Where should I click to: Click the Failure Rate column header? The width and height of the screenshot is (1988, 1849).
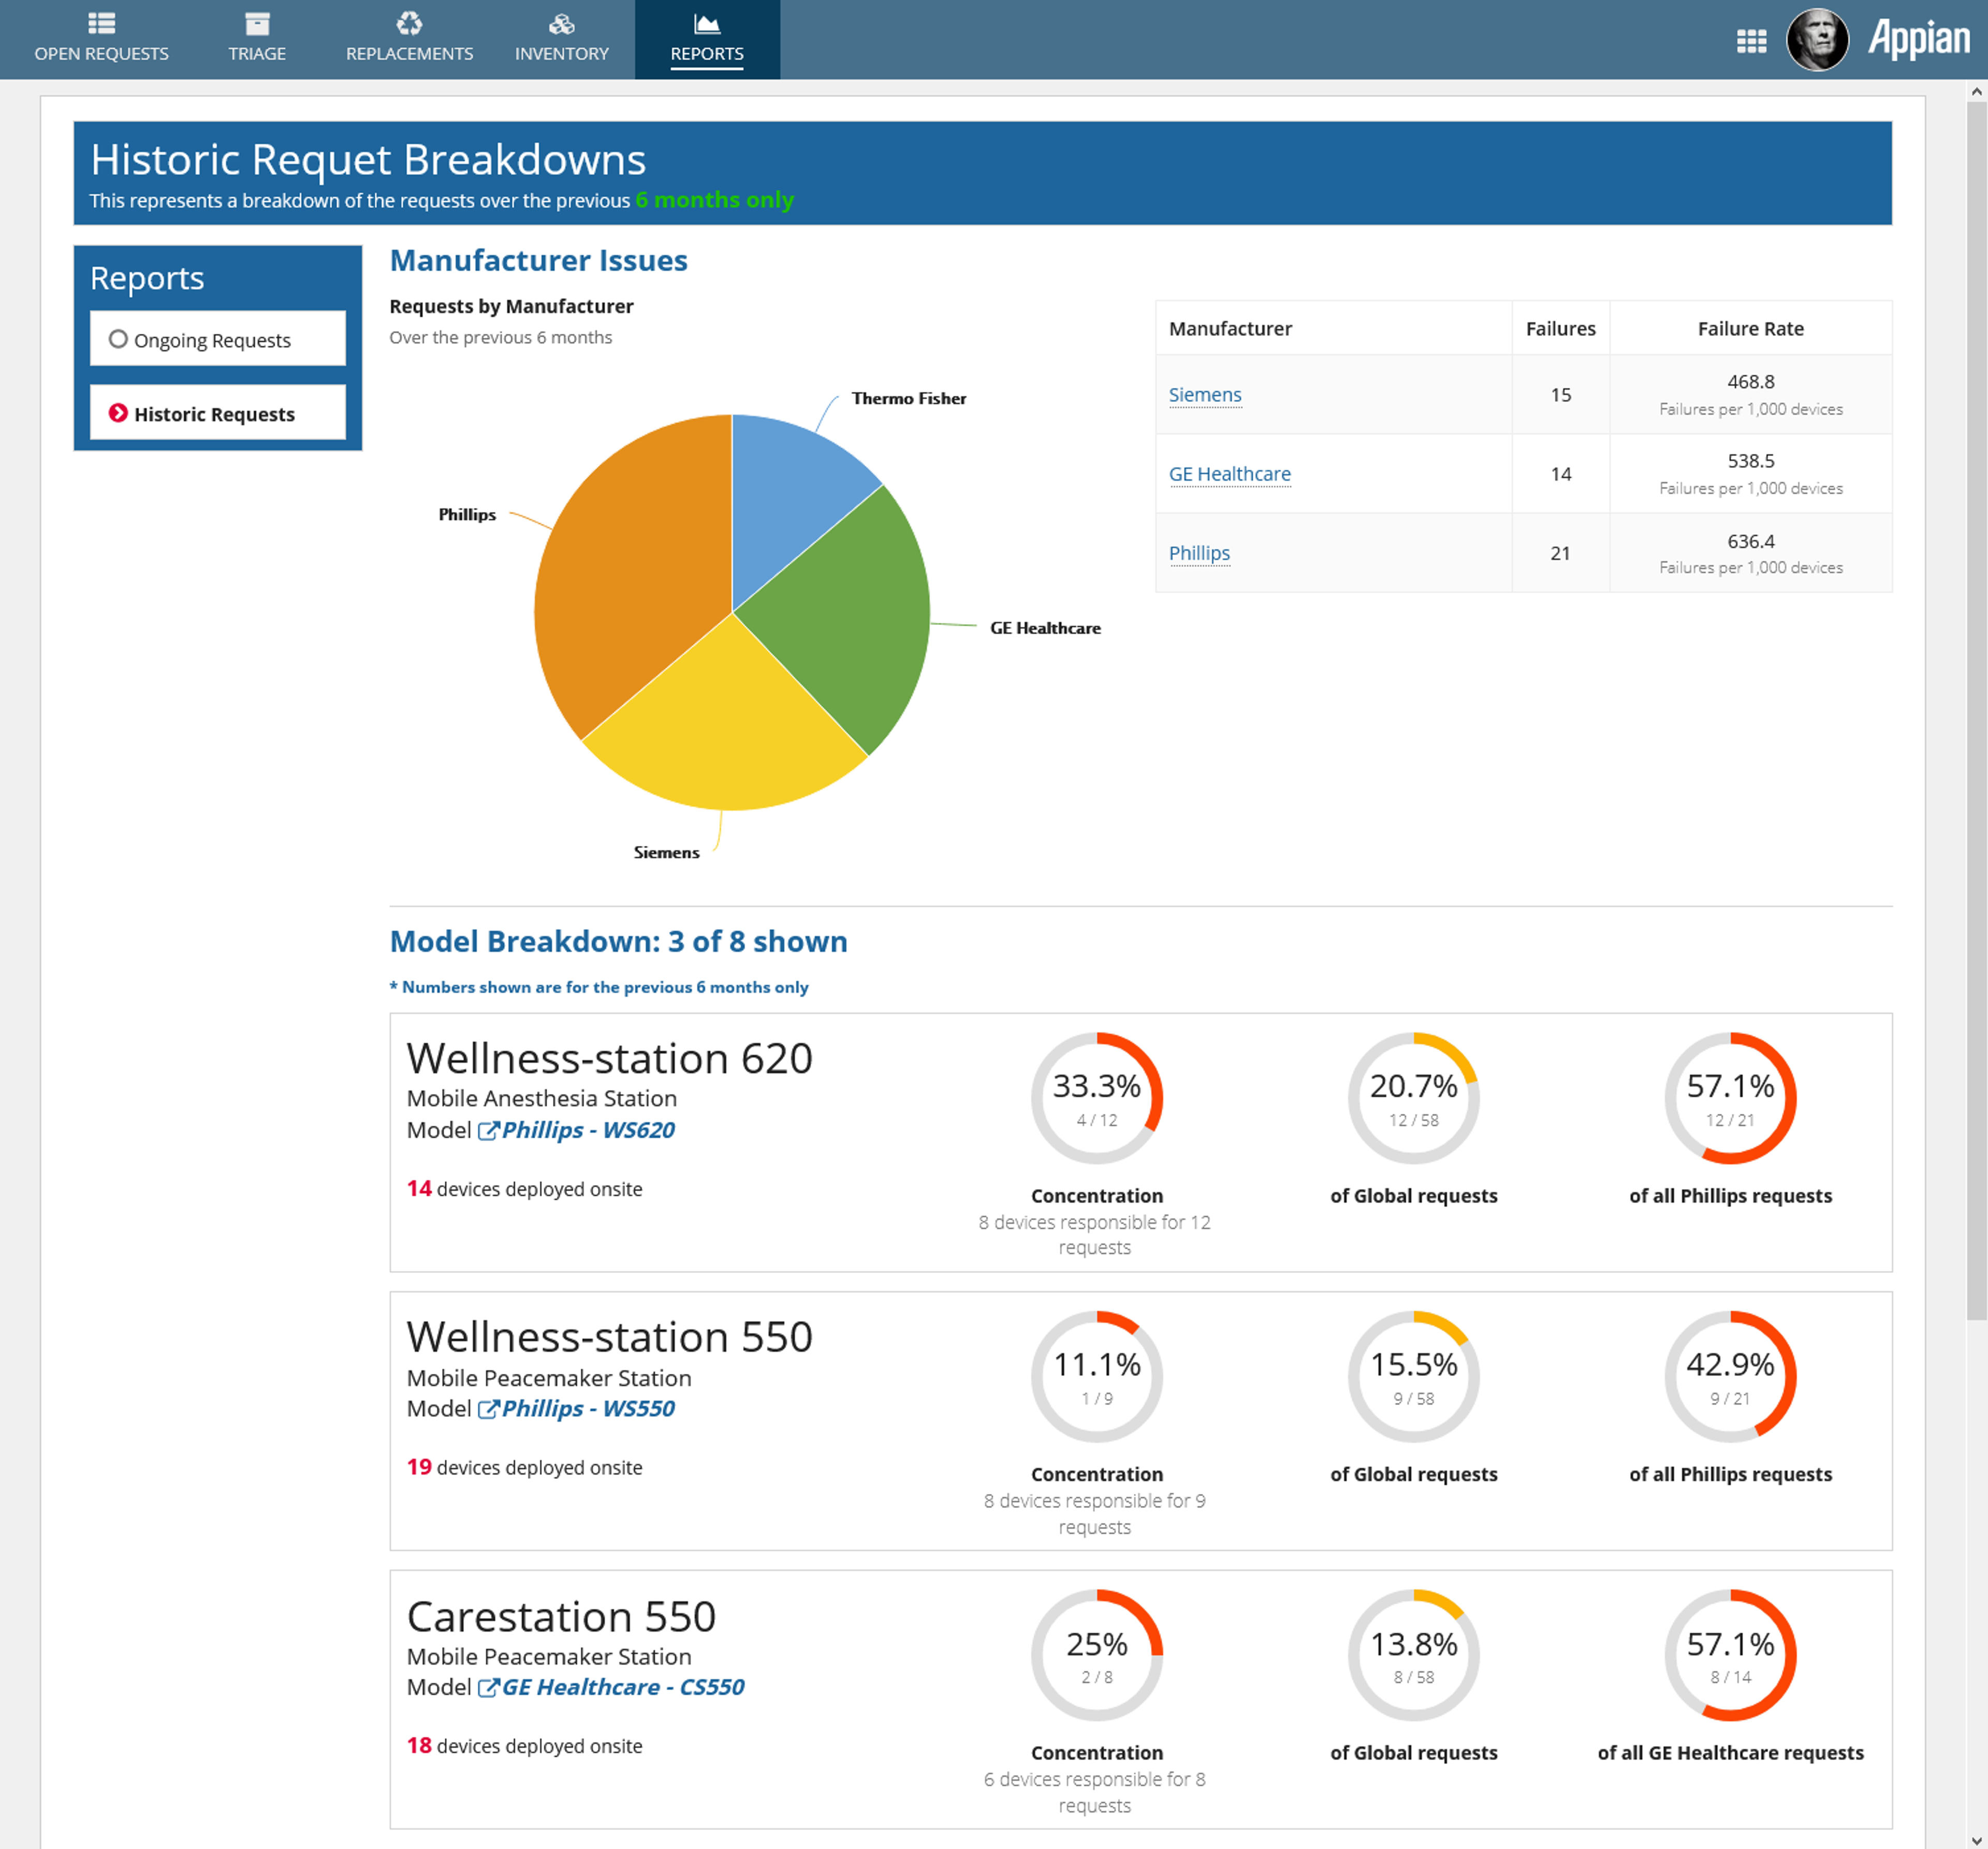click(1750, 328)
